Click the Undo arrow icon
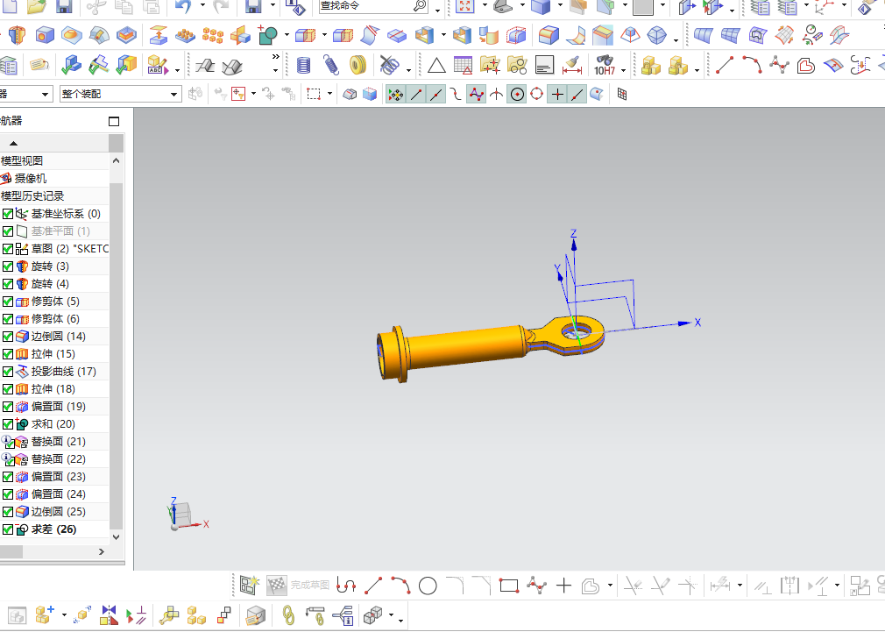 (x=183, y=6)
